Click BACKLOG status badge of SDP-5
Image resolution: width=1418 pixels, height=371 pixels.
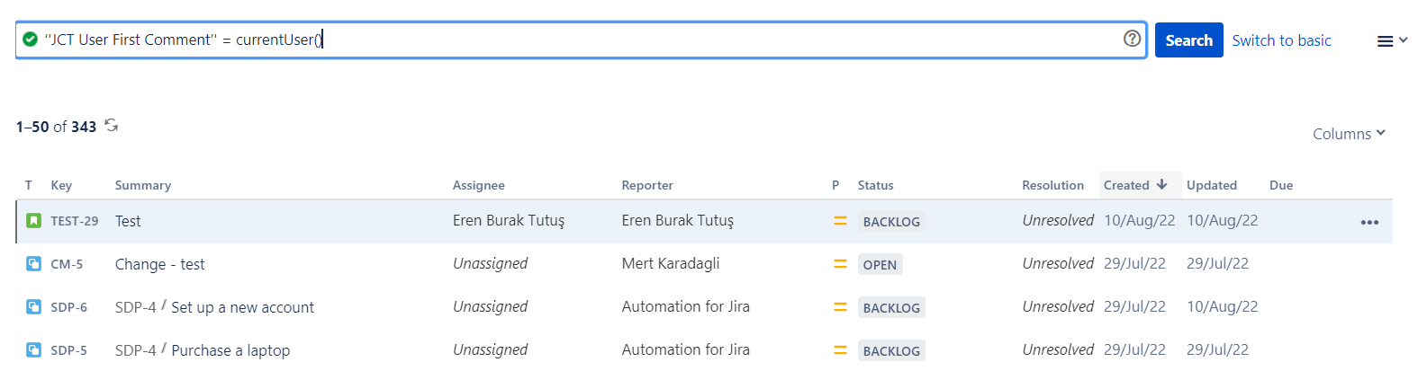(x=891, y=351)
